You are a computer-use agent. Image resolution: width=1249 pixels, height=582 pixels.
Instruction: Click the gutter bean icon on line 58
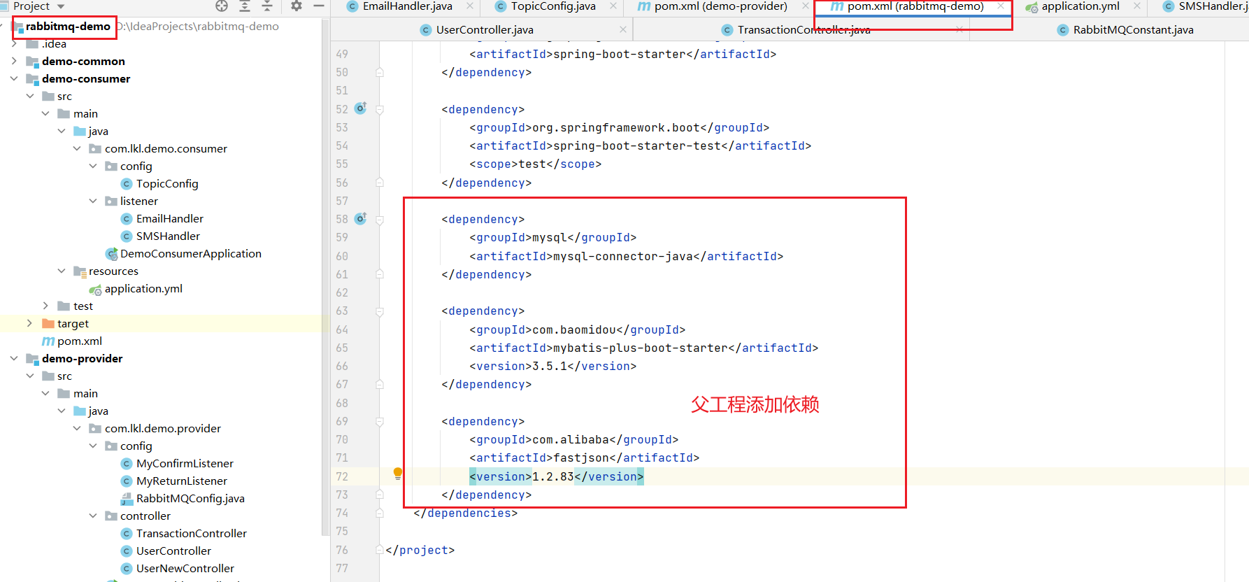(361, 218)
